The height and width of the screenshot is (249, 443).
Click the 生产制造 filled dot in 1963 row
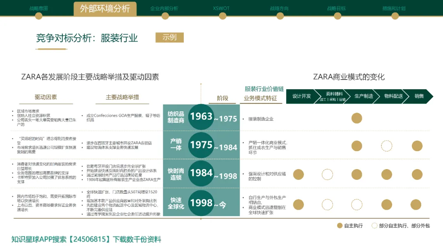(x=356, y=118)
